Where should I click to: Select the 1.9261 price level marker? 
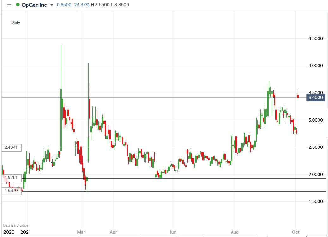[11, 177]
